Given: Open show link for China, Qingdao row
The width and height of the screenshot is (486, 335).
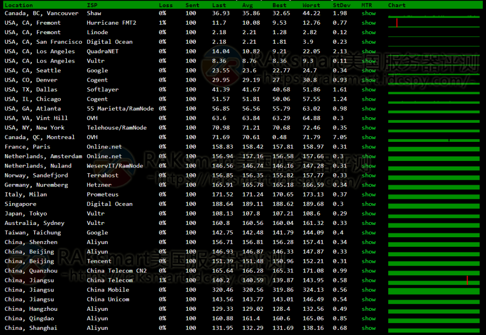Looking at the screenshot, I should coord(368,318).
